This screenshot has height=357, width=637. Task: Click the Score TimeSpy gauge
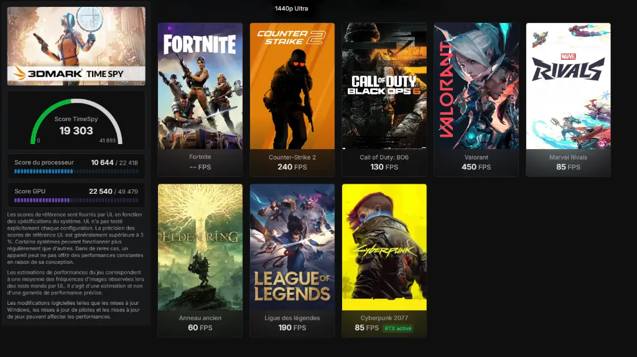coord(77,121)
